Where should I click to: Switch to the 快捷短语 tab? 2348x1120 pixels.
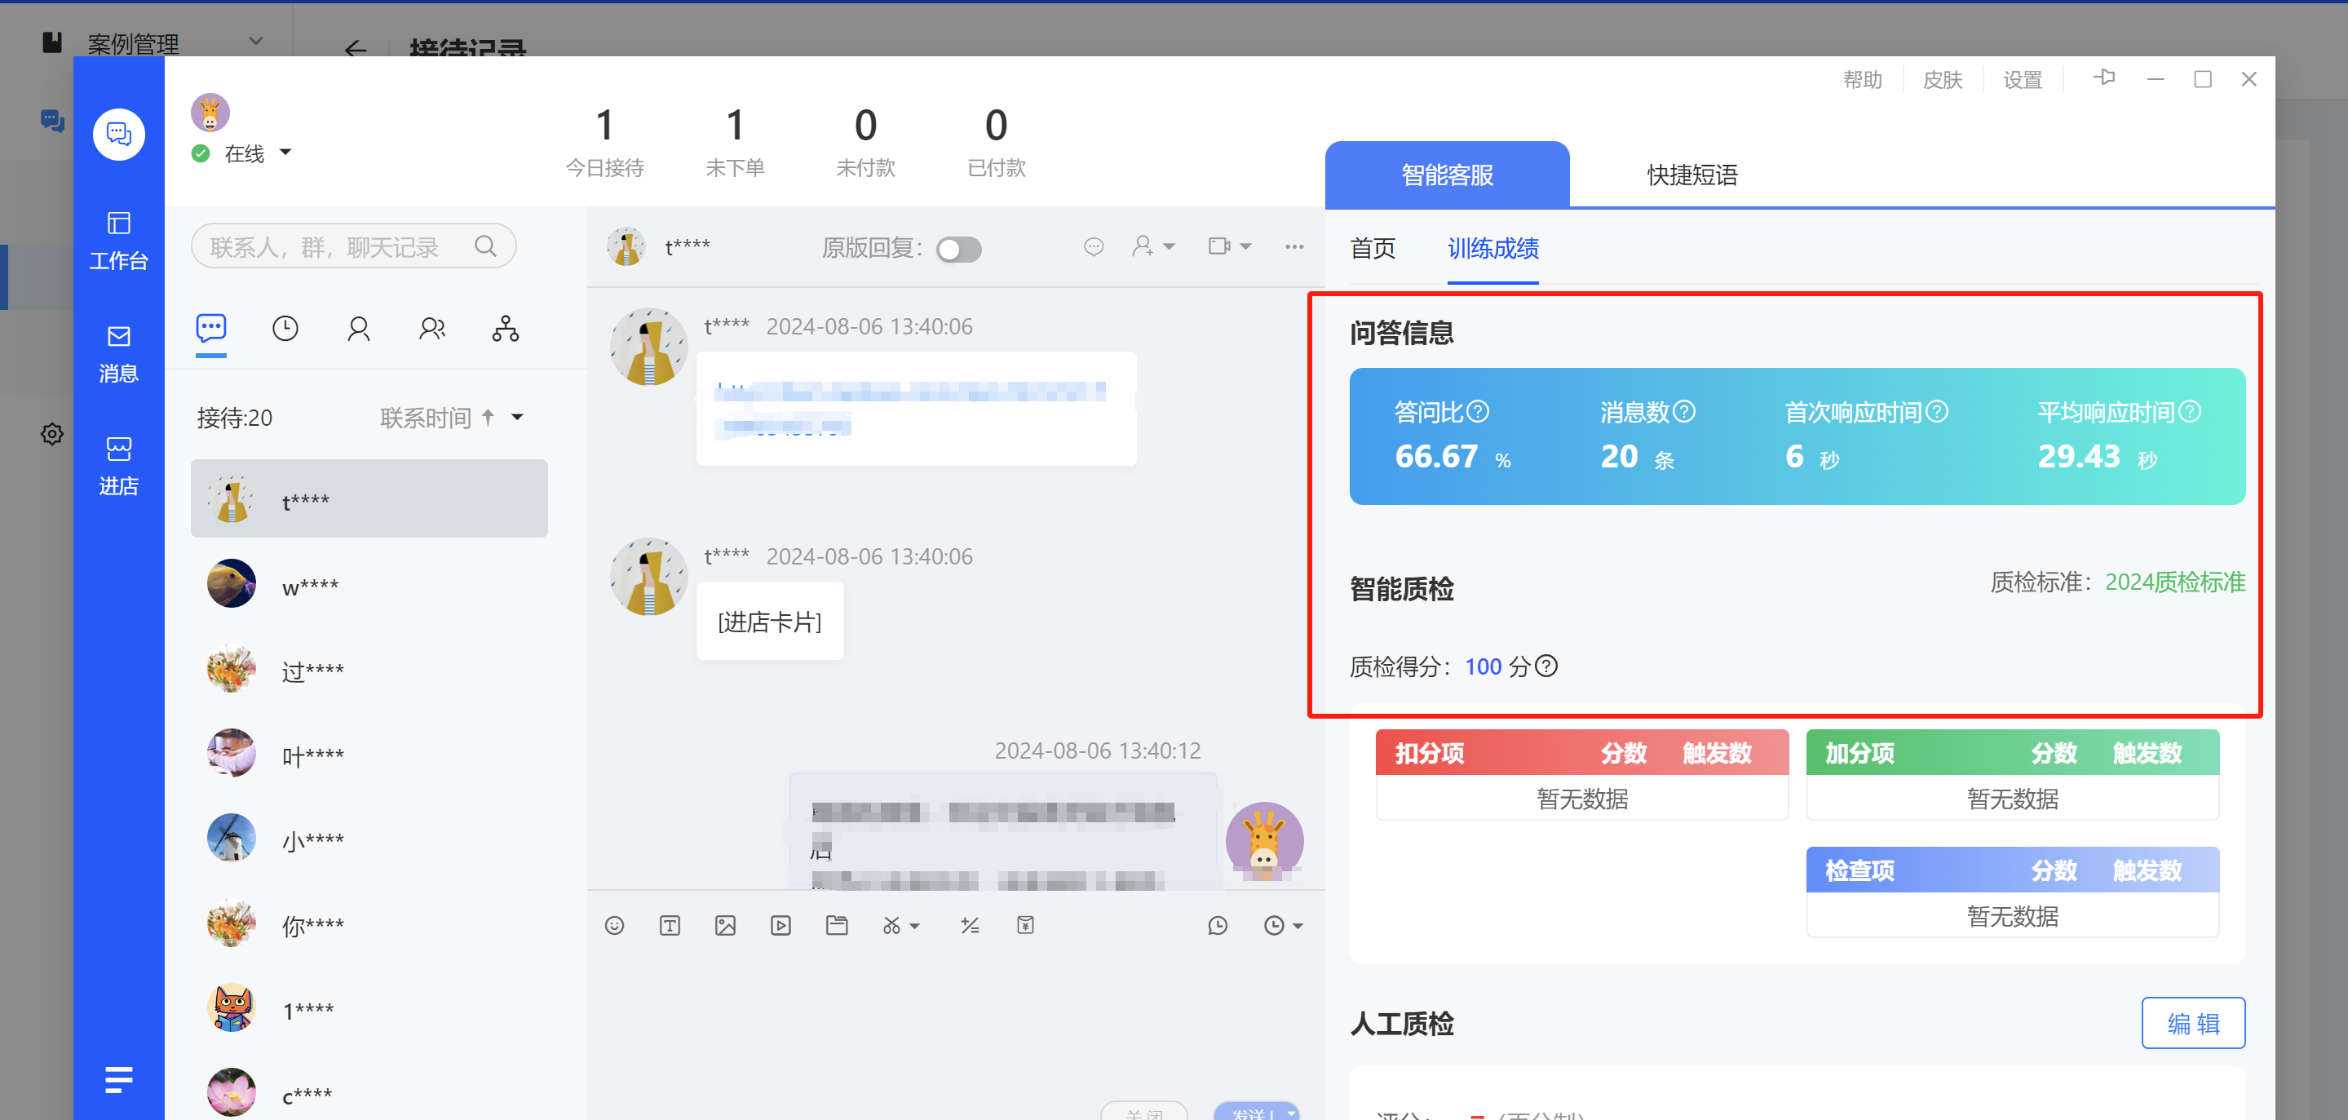(x=1691, y=175)
